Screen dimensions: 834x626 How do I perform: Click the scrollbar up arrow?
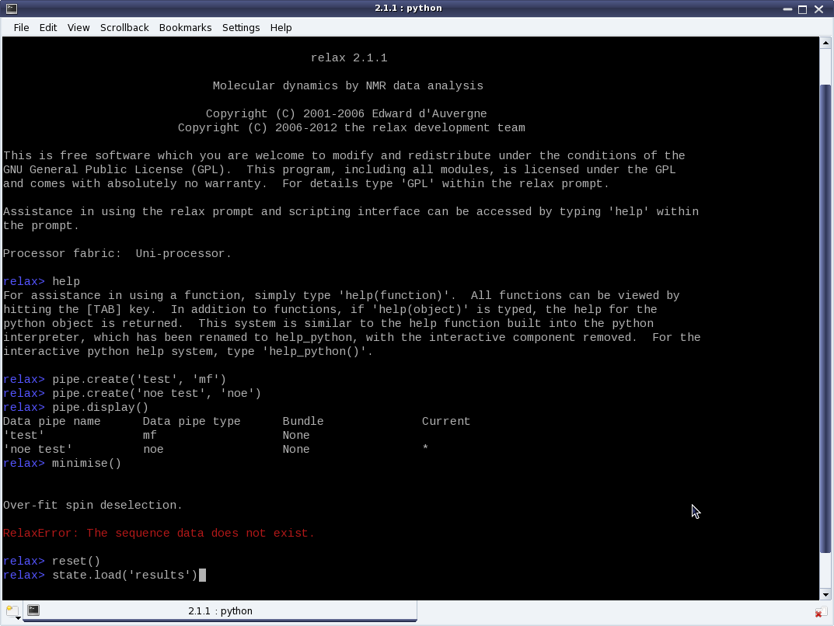pyautogui.click(x=825, y=42)
